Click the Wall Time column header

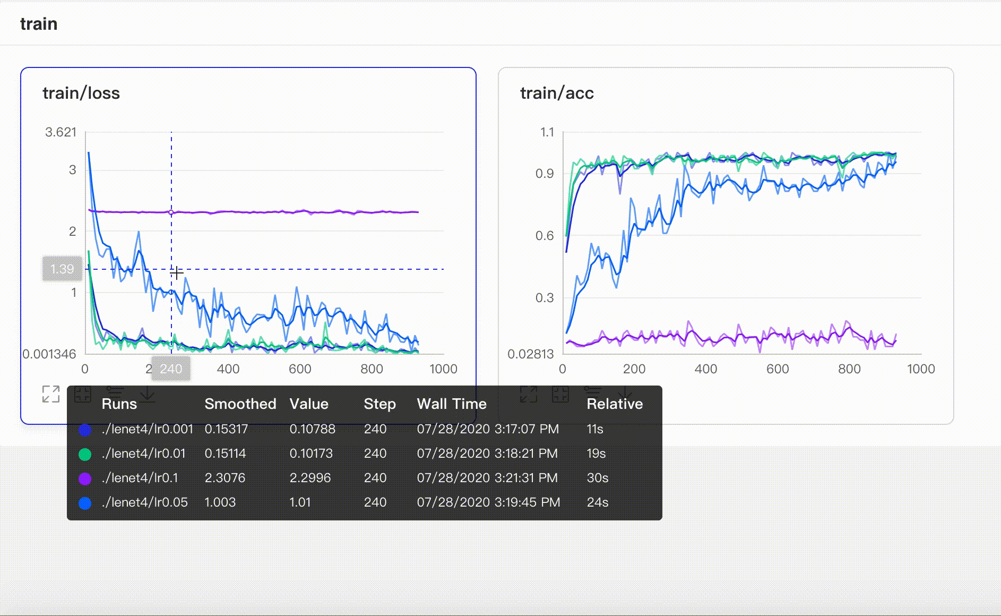(451, 404)
